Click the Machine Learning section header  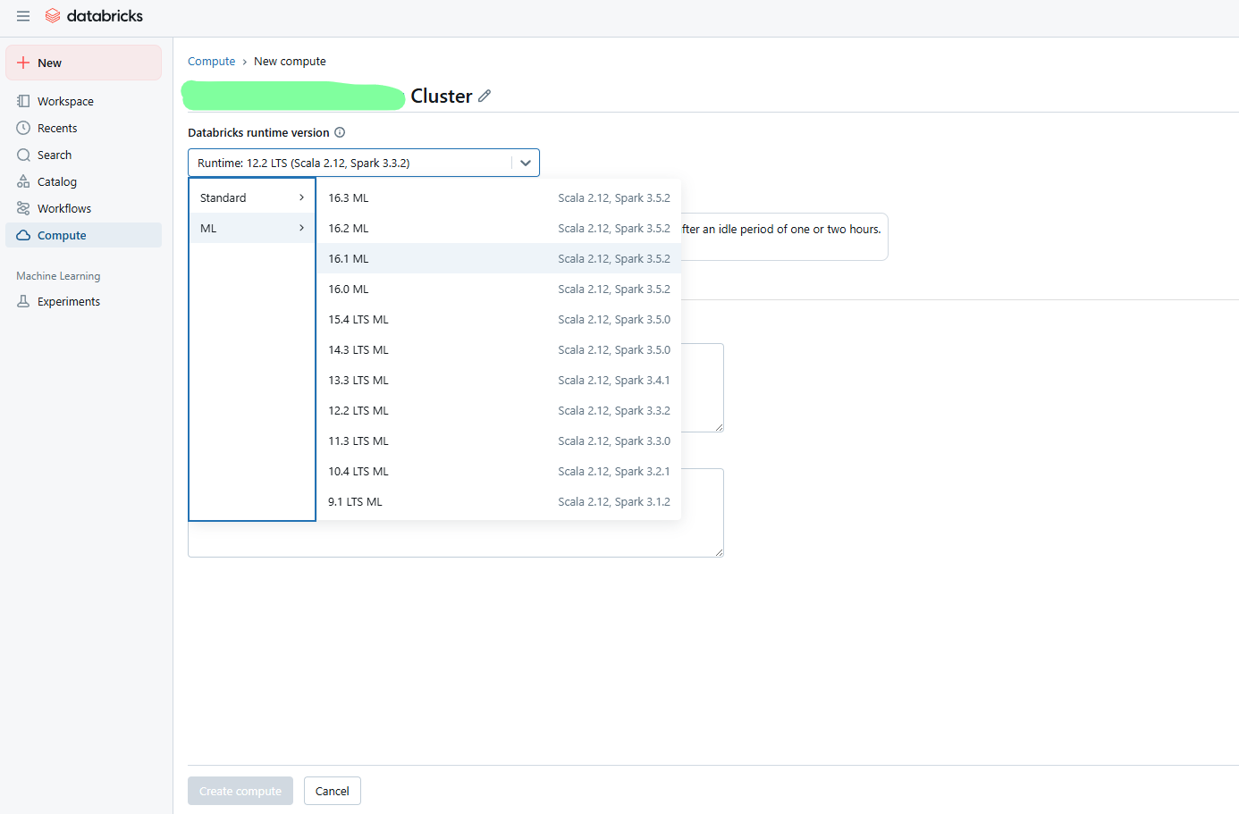(x=58, y=276)
